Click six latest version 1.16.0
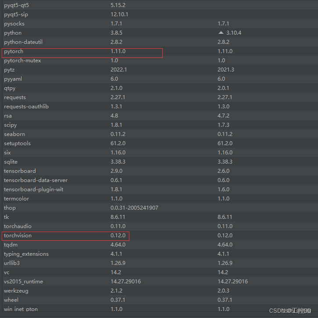Image resolution: width=318 pixels, height=318 pixels. (x=225, y=153)
